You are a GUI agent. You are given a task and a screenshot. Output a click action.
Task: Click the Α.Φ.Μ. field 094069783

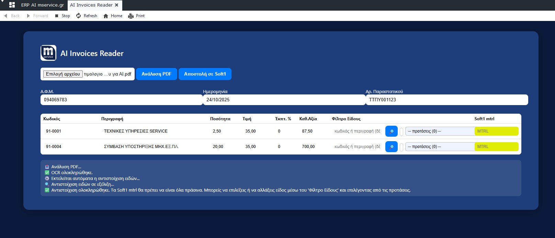pos(122,100)
